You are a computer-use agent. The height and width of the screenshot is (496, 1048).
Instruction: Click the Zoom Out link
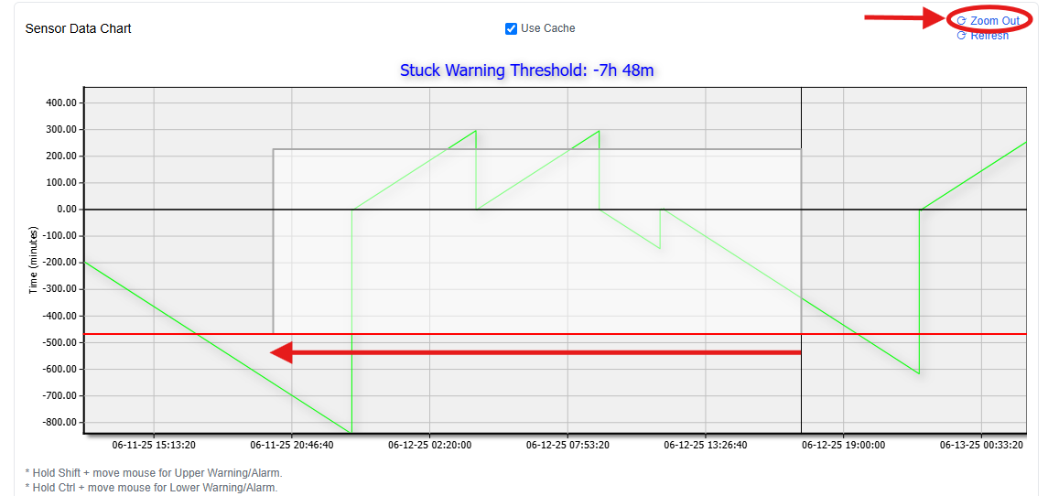click(994, 20)
